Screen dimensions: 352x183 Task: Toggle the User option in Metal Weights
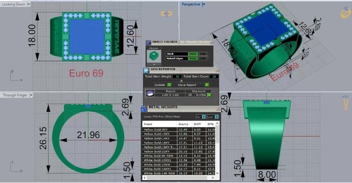[216, 117]
